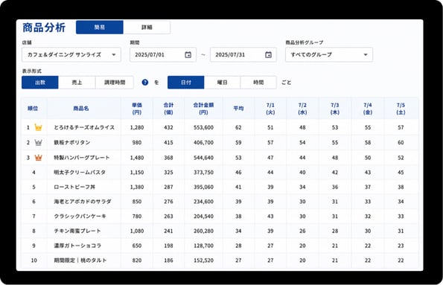Click the total amount 544,640 cell

(x=203, y=158)
